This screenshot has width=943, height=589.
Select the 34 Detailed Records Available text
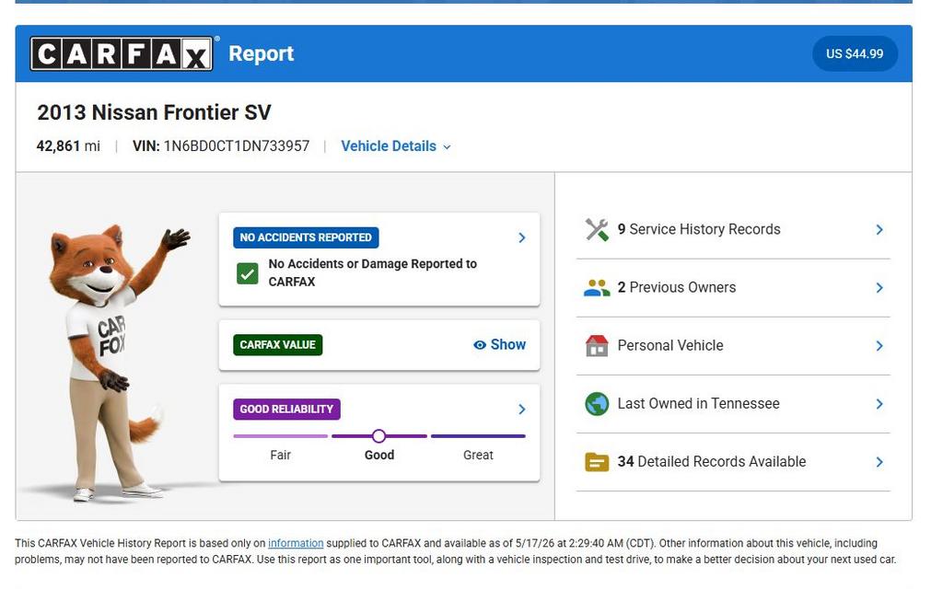tap(712, 462)
